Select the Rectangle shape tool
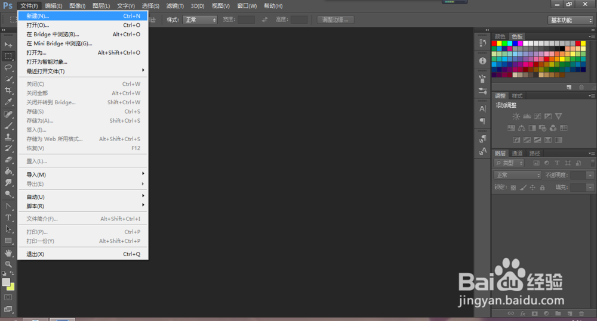 click(8, 241)
